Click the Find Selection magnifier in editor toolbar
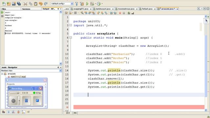This screenshot has width=210, height=118. coord(82,13)
